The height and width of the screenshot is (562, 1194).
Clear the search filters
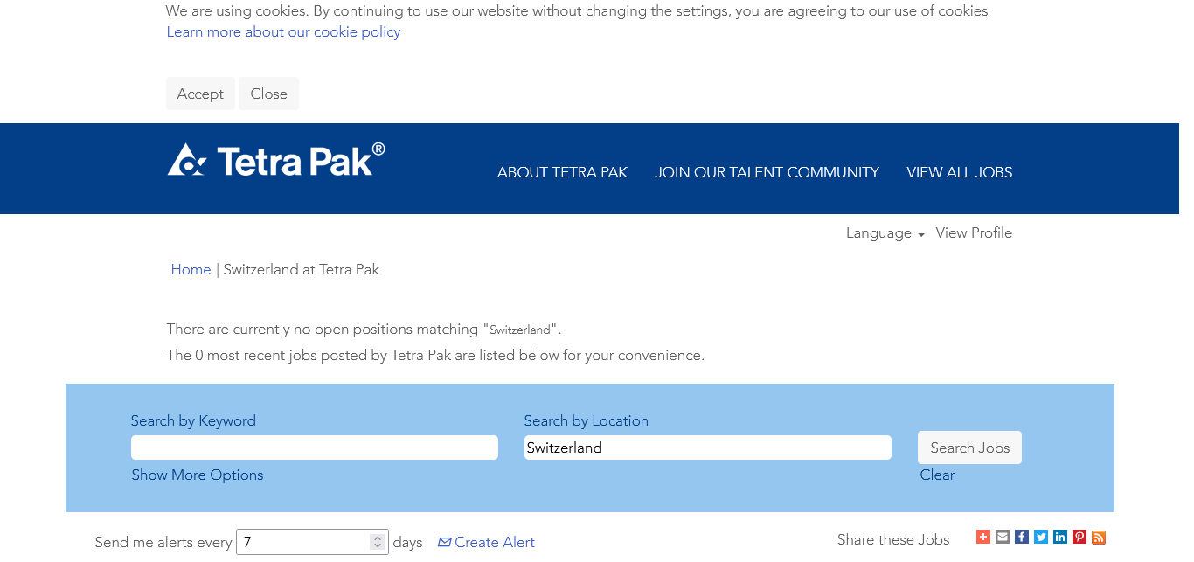click(937, 475)
